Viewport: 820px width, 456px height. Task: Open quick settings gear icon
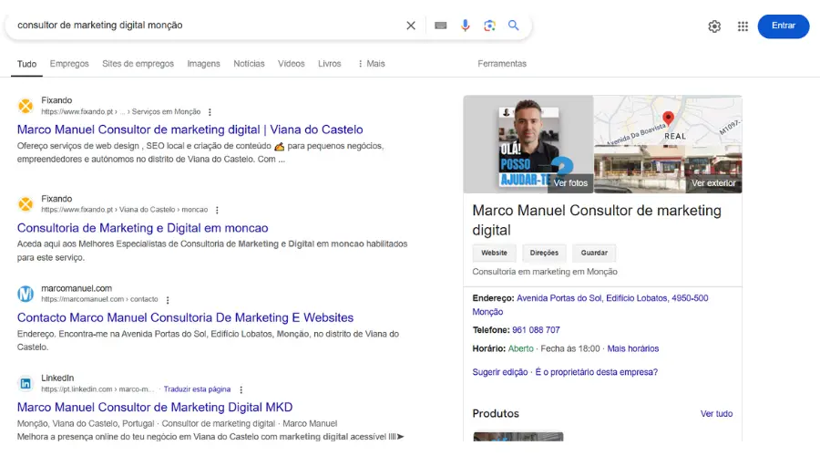(714, 26)
